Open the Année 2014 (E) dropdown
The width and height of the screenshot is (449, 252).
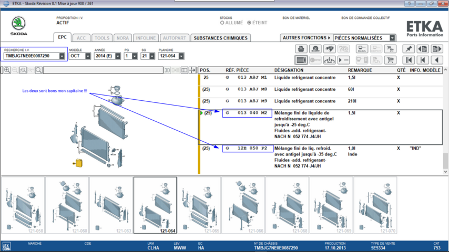click(x=118, y=56)
